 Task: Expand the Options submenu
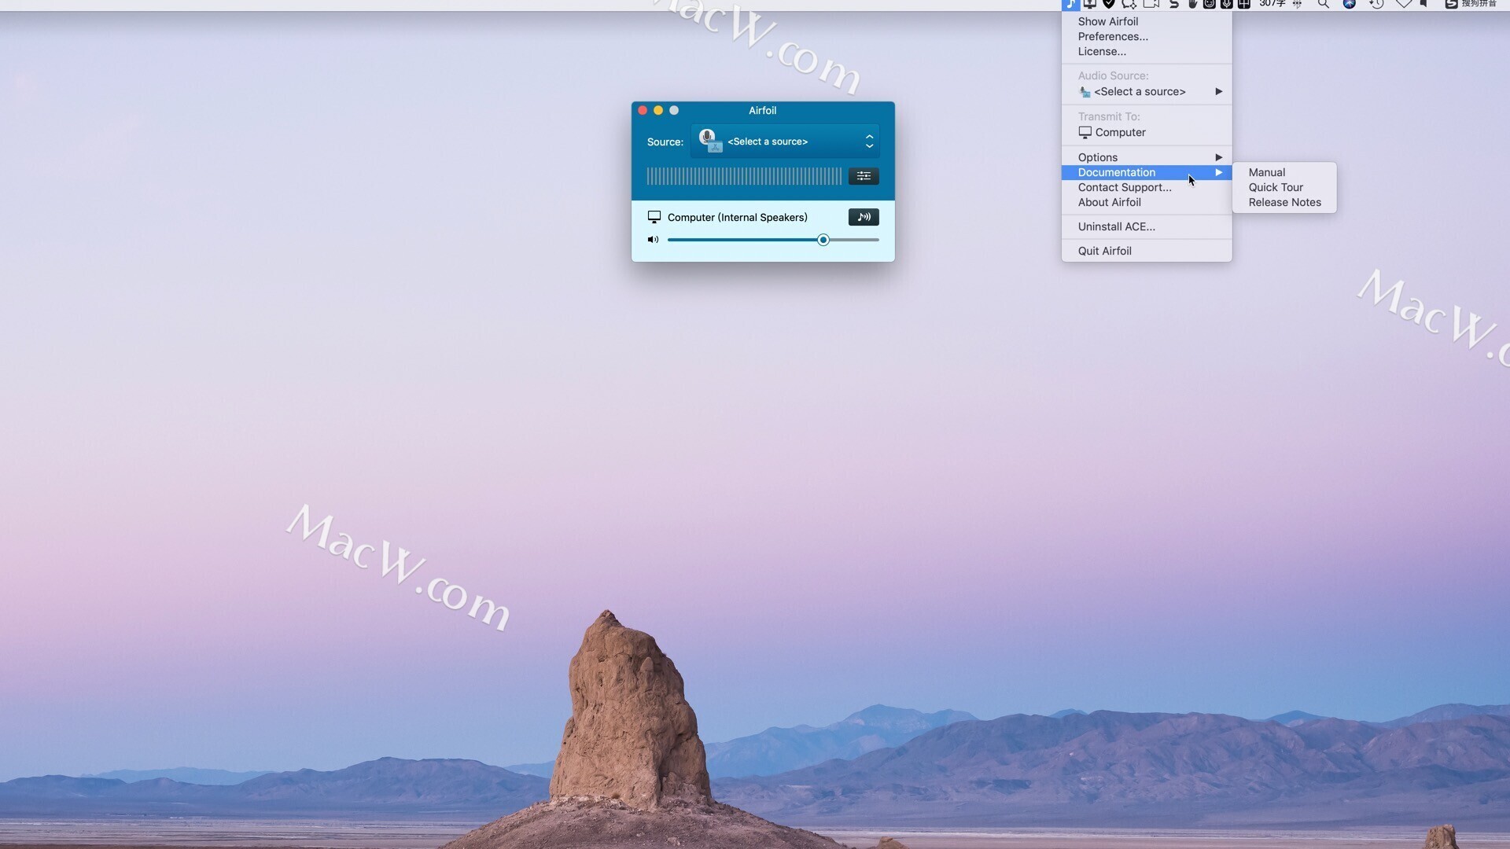(1147, 157)
